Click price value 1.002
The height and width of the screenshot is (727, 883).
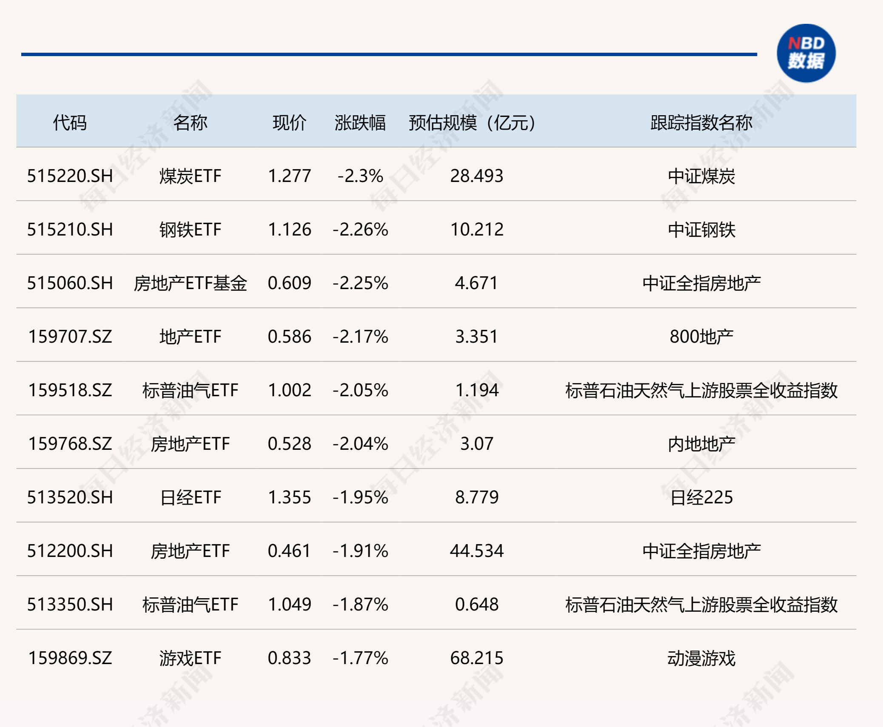click(x=290, y=390)
